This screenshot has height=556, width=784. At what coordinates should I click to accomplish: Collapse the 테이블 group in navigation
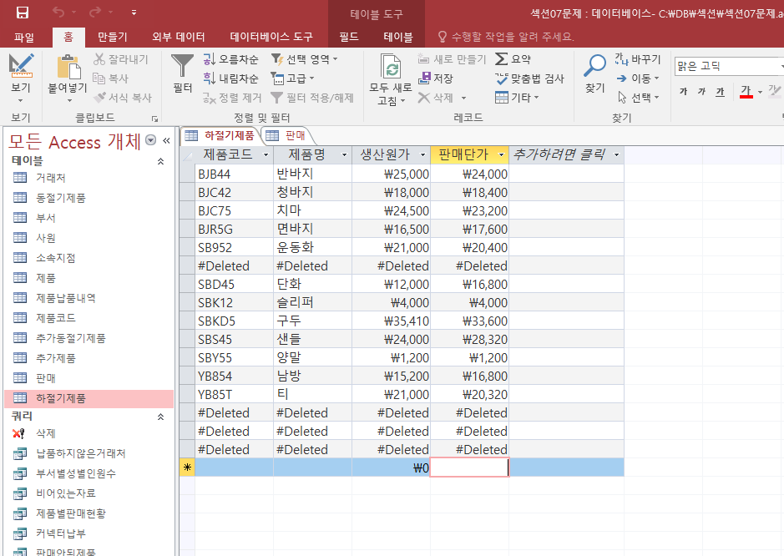pyautogui.click(x=161, y=161)
